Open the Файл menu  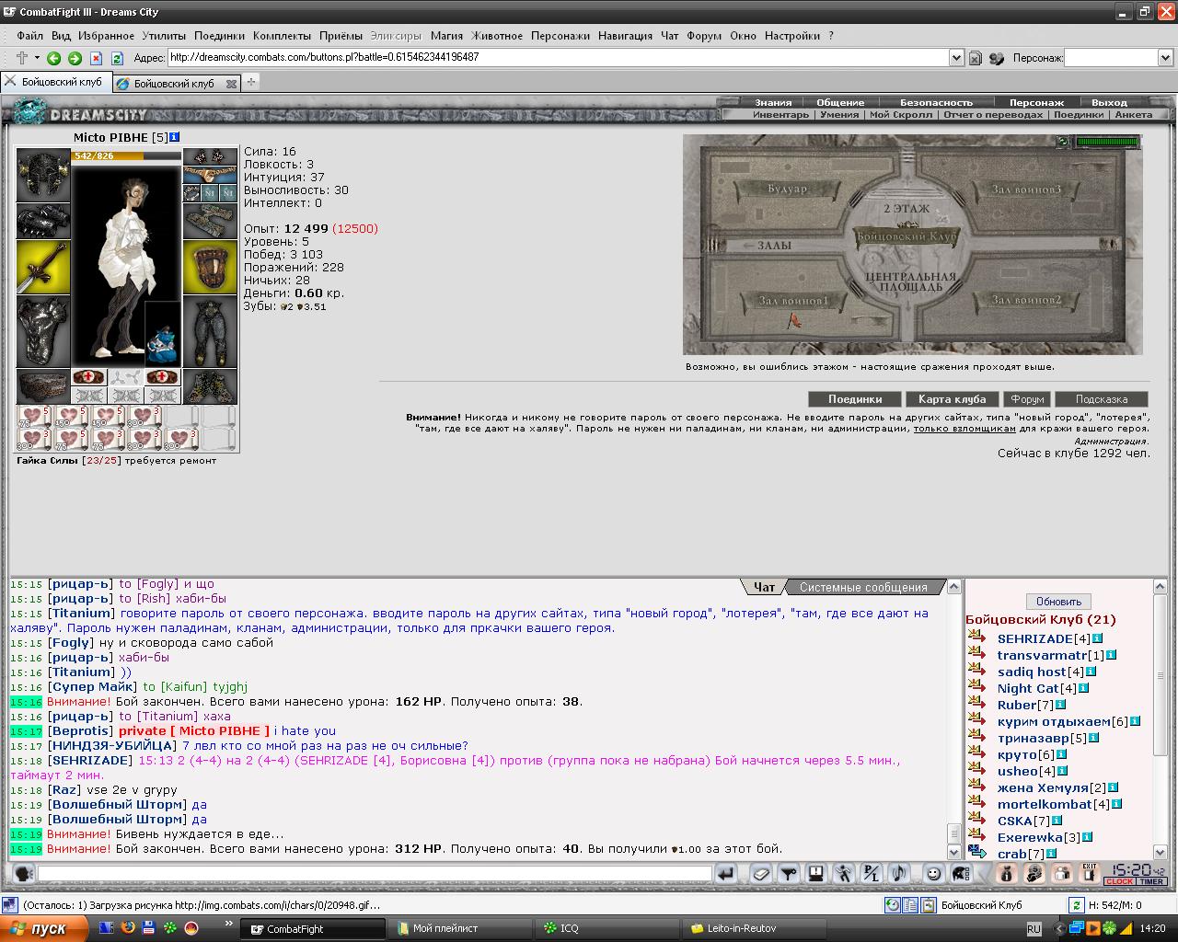coord(29,36)
